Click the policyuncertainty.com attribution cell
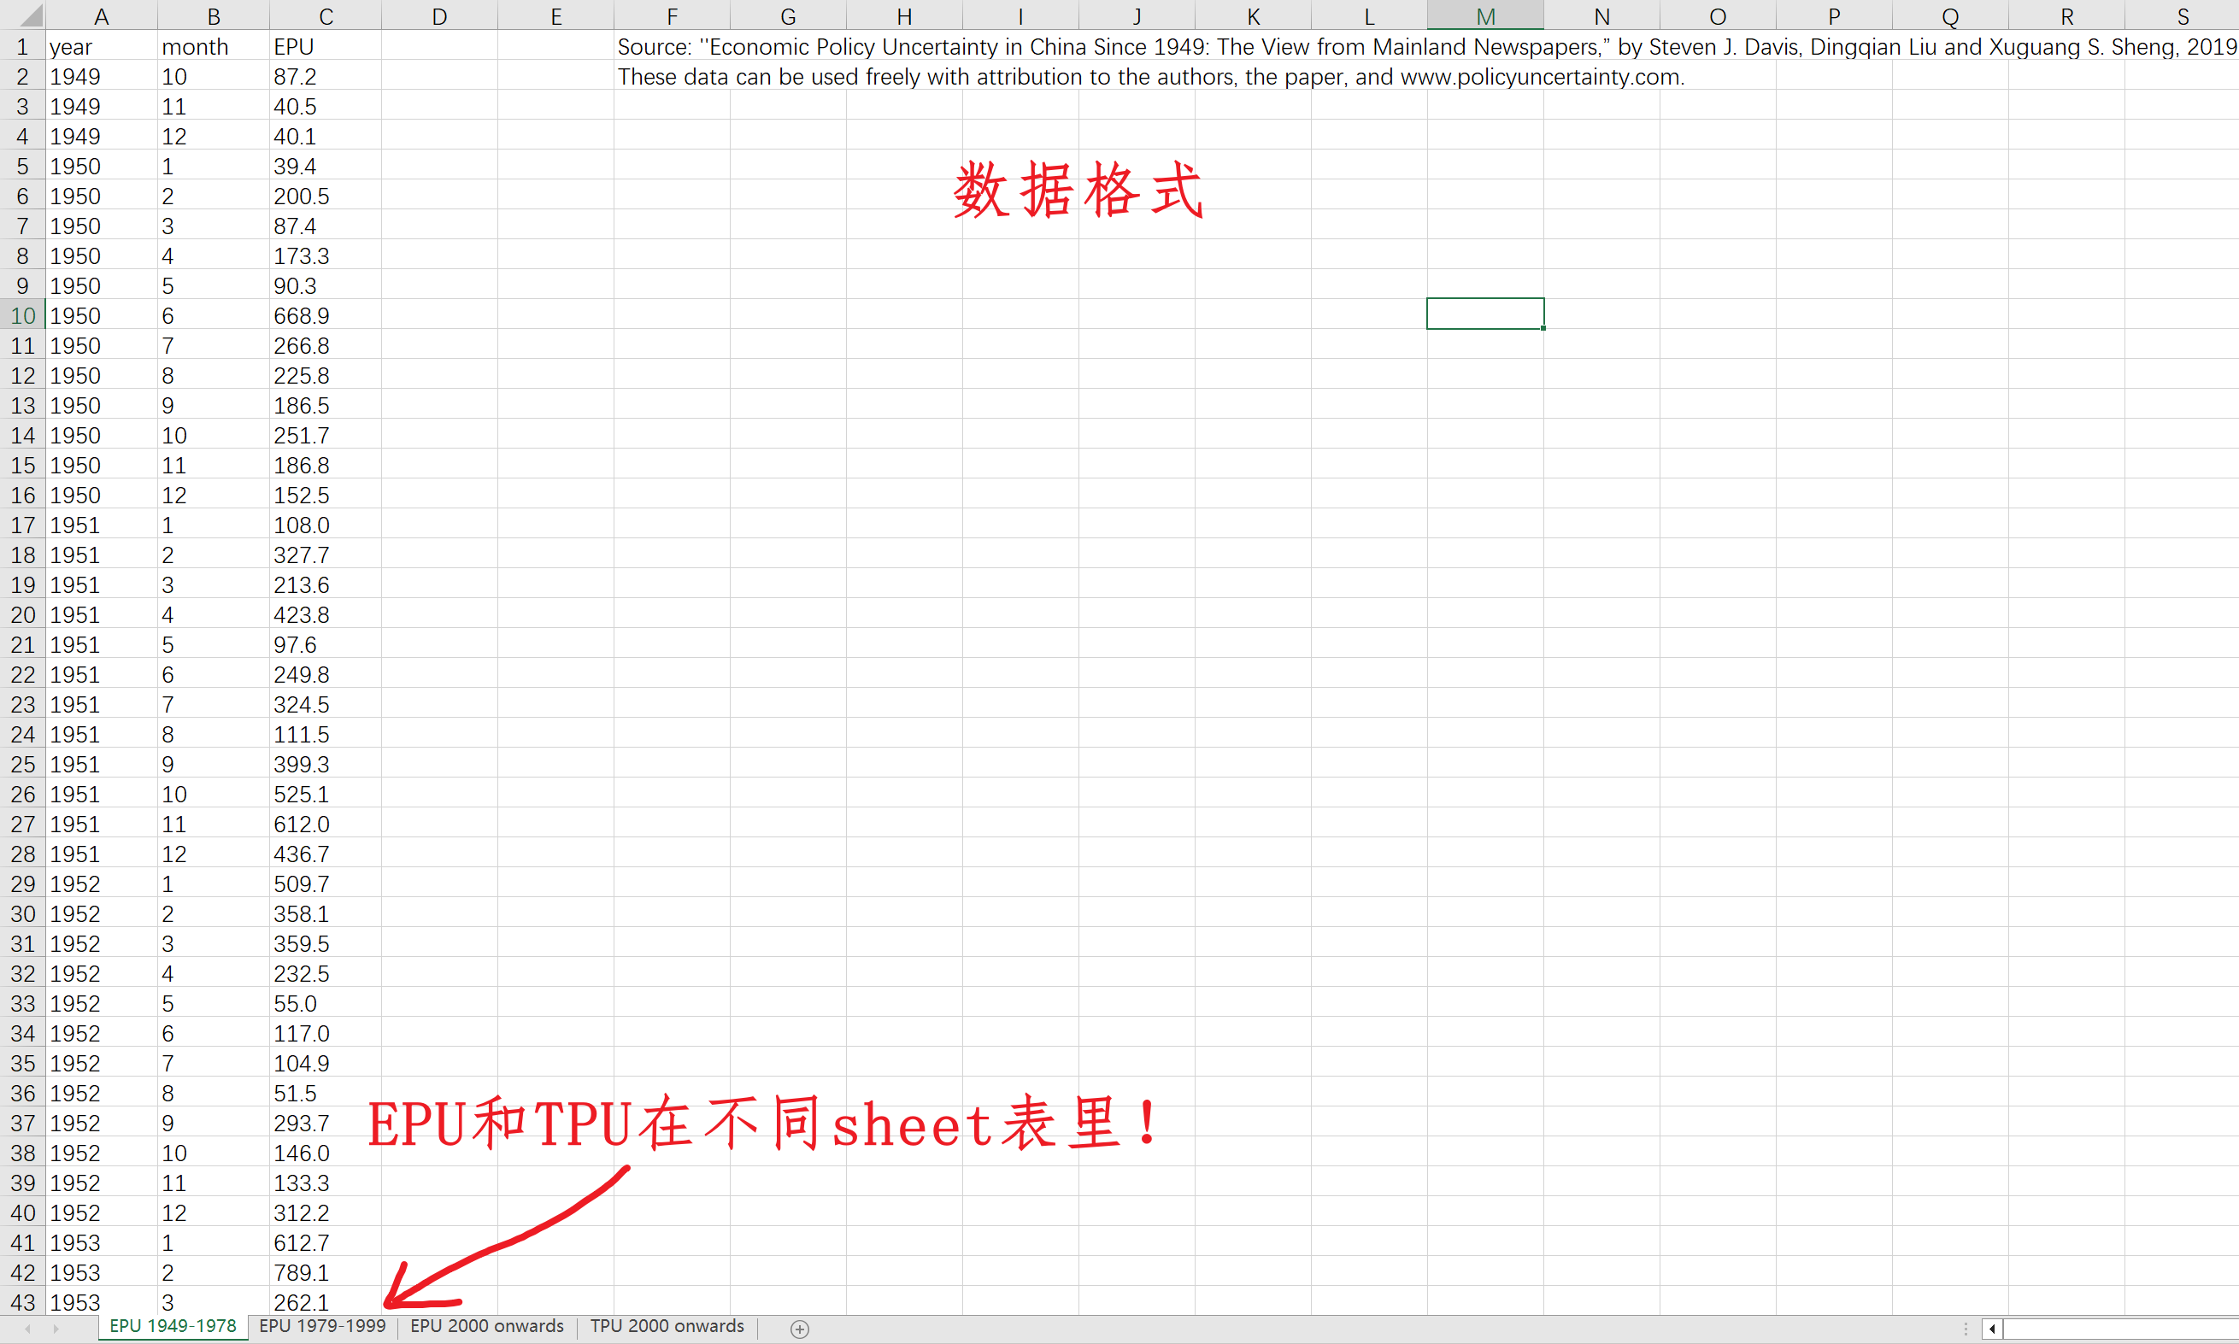 point(670,77)
